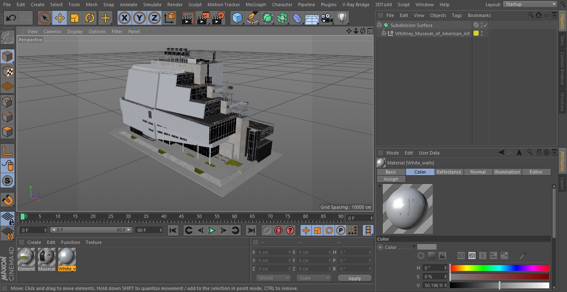
Task: Switch to Texture mode checkerboard icon
Action: 7,71
